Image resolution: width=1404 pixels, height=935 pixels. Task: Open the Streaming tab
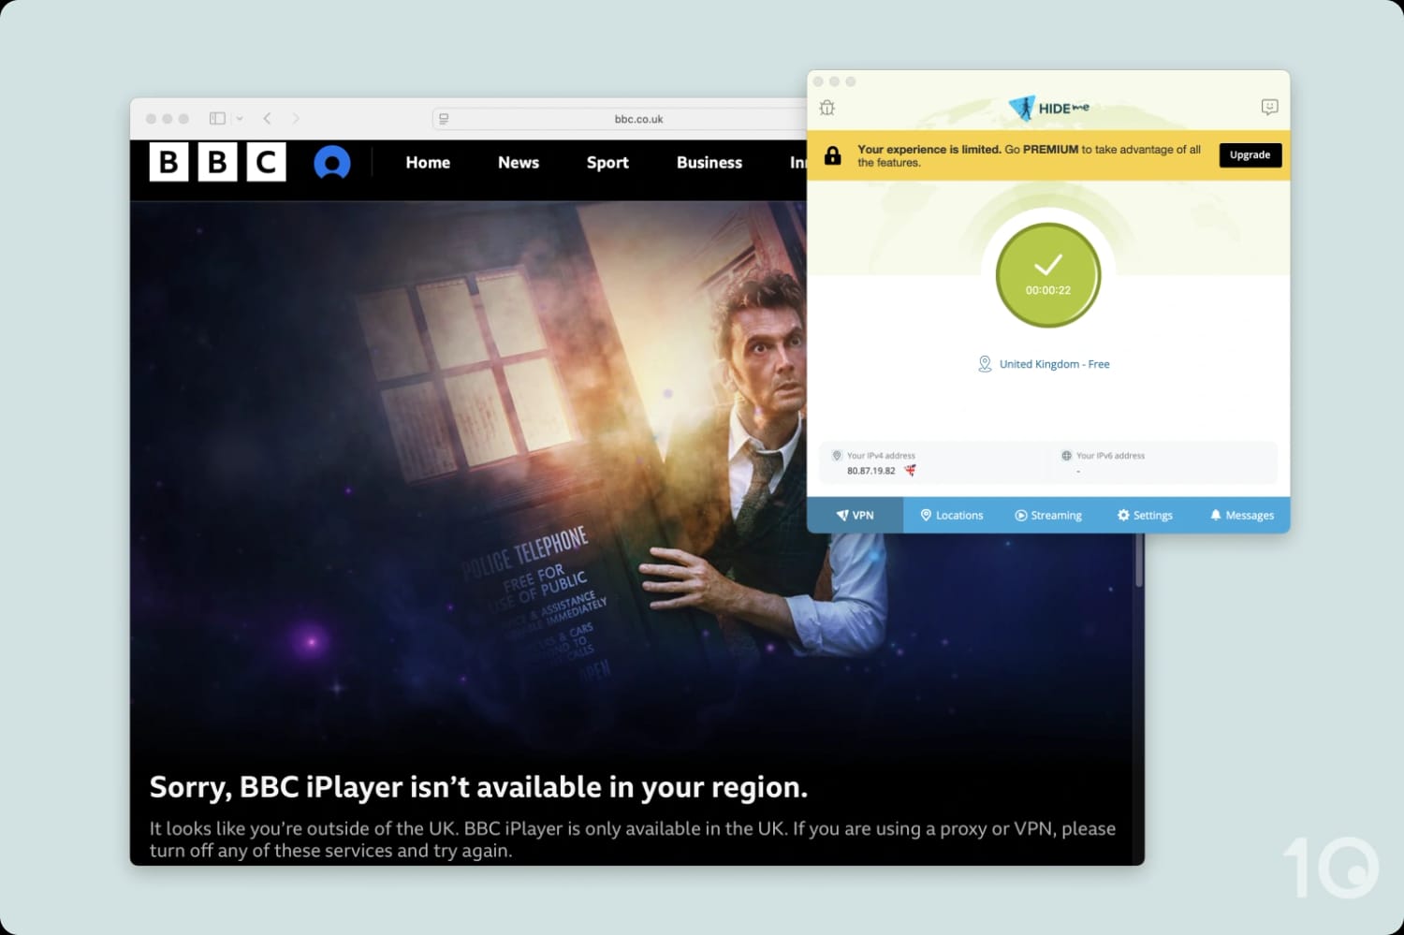click(x=1048, y=515)
